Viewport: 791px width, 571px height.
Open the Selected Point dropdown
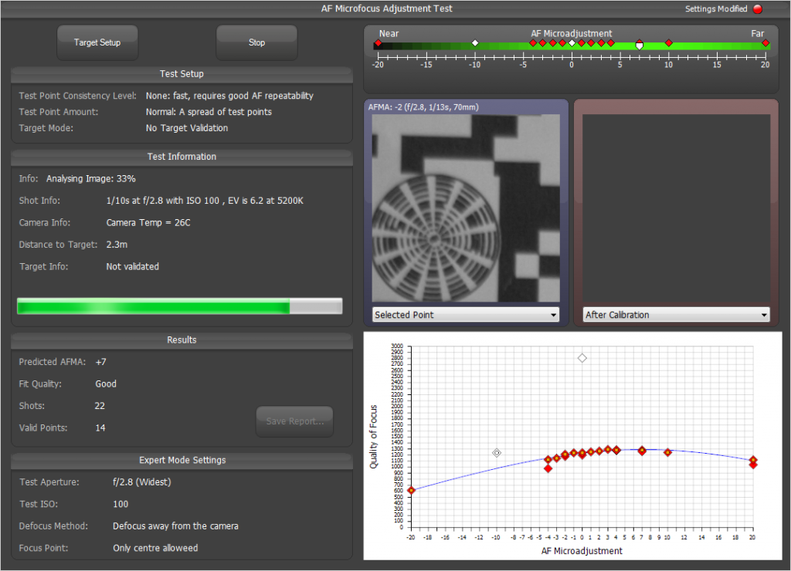(466, 315)
